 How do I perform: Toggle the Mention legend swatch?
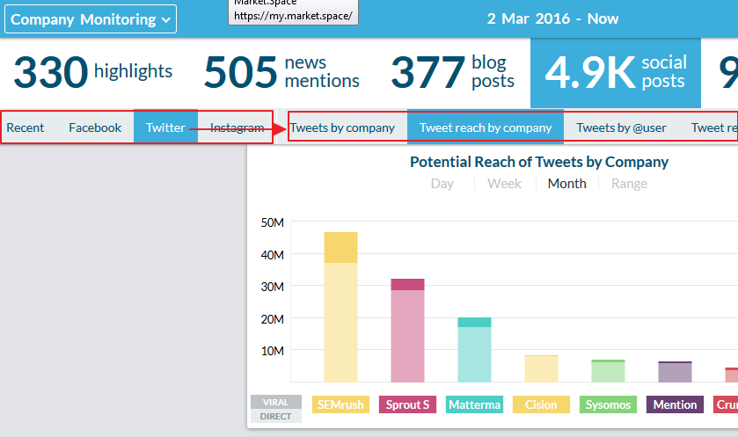[x=675, y=404]
